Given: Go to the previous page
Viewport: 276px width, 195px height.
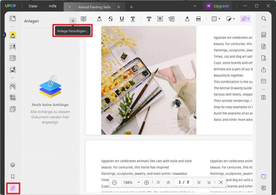Looking at the screenshot, I should click(168, 183).
